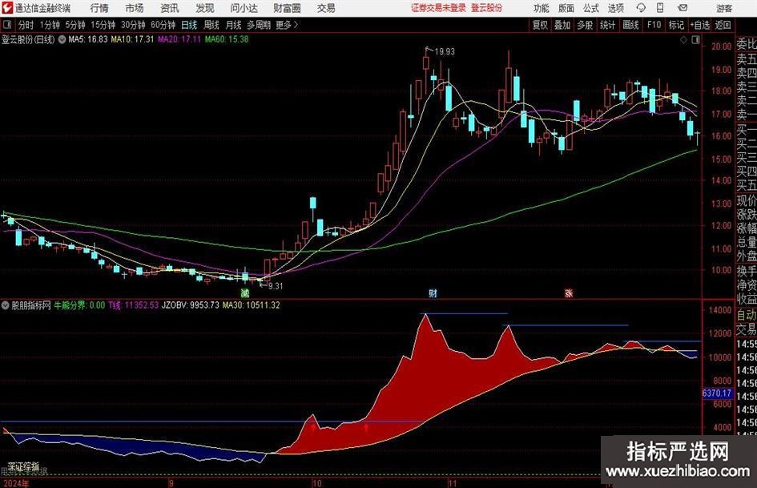Click the 返回 back button

[x=723, y=25]
